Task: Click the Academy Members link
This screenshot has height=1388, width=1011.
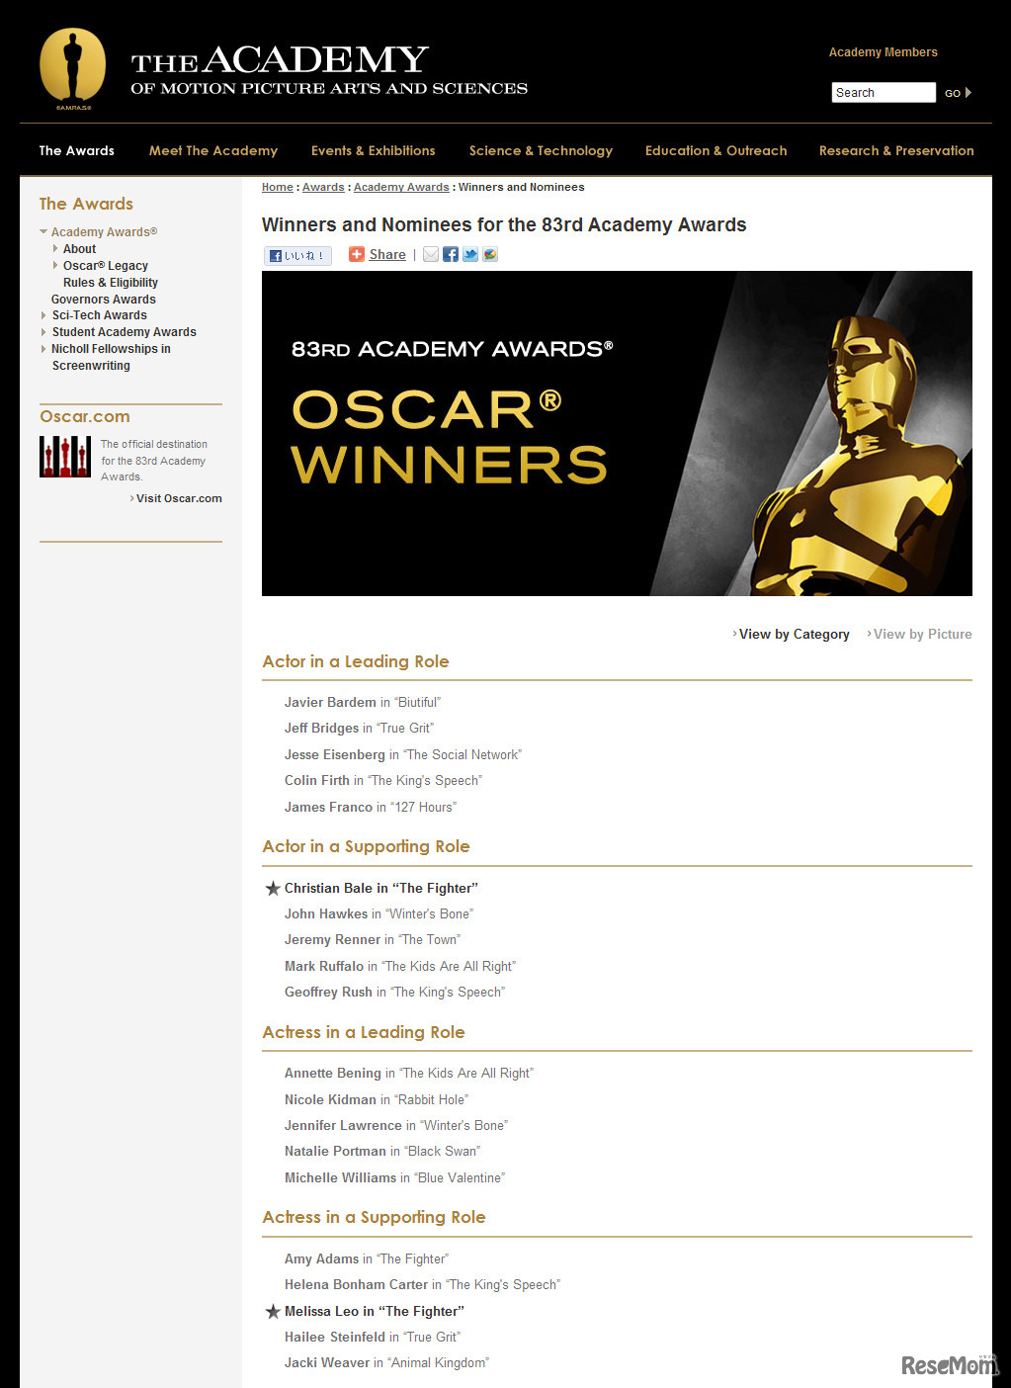Action: pyautogui.click(x=884, y=52)
